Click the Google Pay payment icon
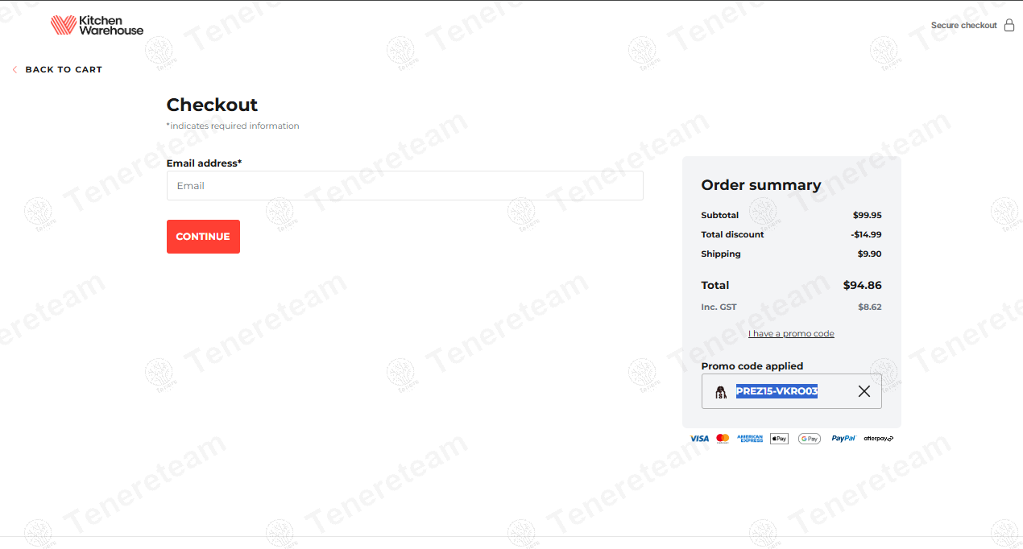Viewport: 1023px width, 549px height. pyautogui.click(x=810, y=439)
